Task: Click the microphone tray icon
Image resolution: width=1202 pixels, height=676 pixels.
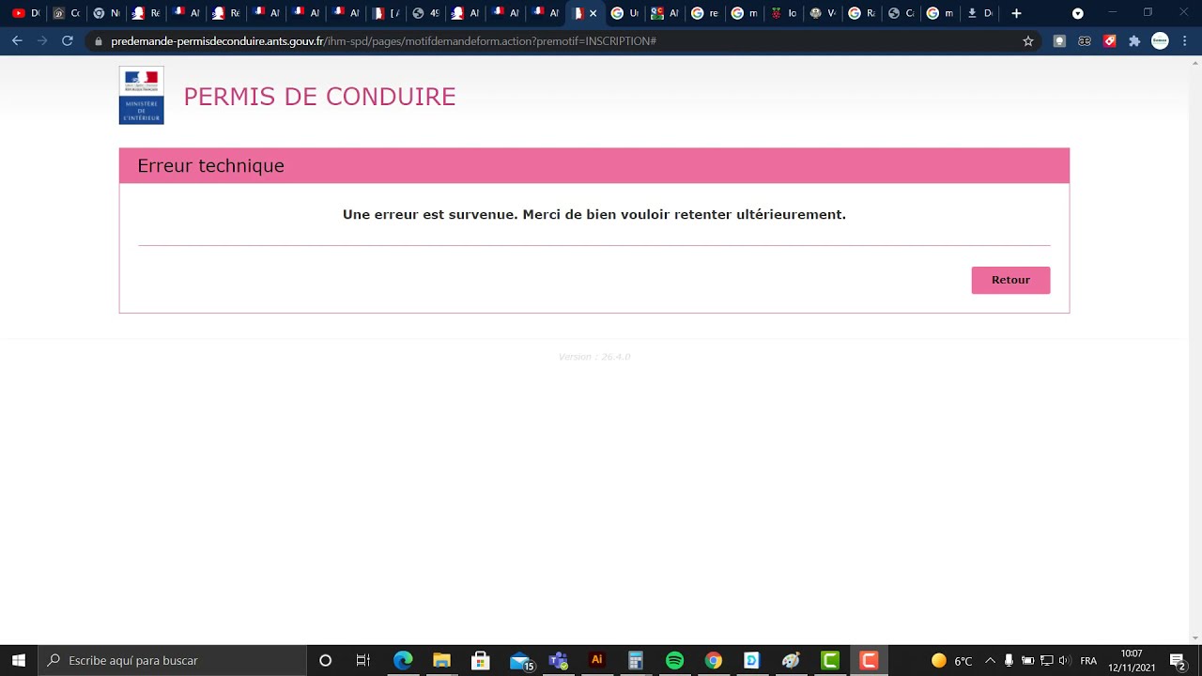Action: pos(1009,661)
